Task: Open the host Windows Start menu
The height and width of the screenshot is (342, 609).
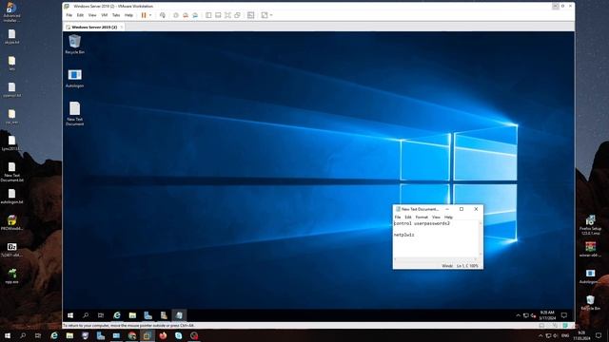Action: pos(8,335)
